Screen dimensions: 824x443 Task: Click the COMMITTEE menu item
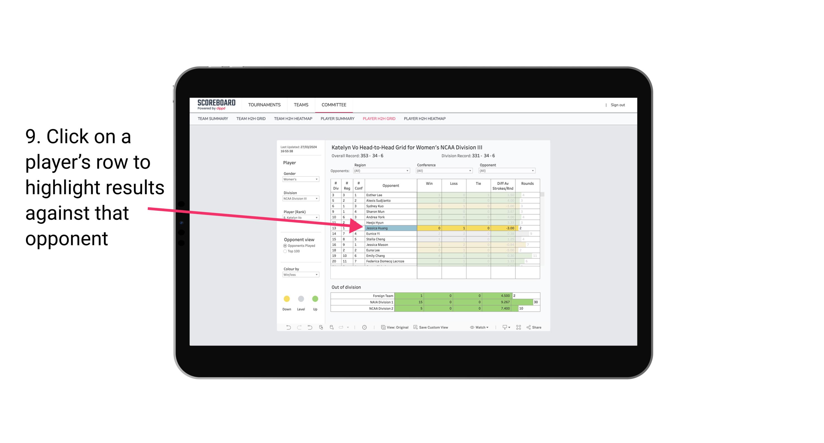click(x=334, y=105)
